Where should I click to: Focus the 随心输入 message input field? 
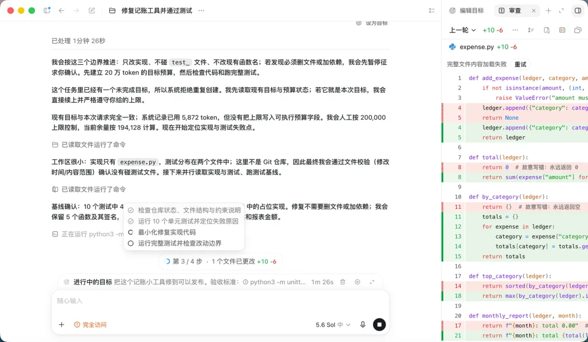[220, 301]
